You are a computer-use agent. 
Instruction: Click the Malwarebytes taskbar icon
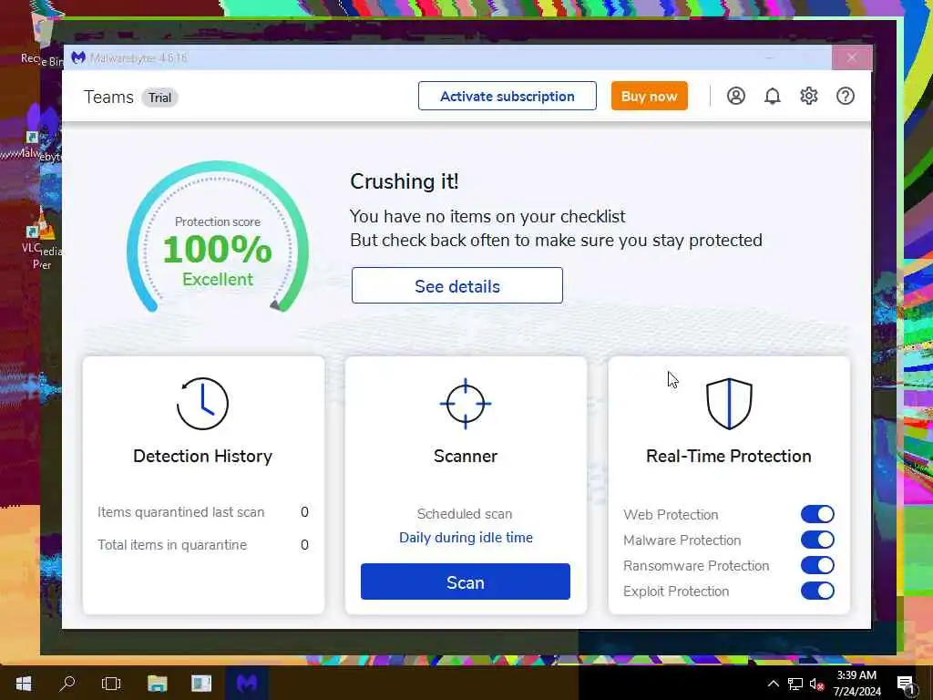click(246, 683)
